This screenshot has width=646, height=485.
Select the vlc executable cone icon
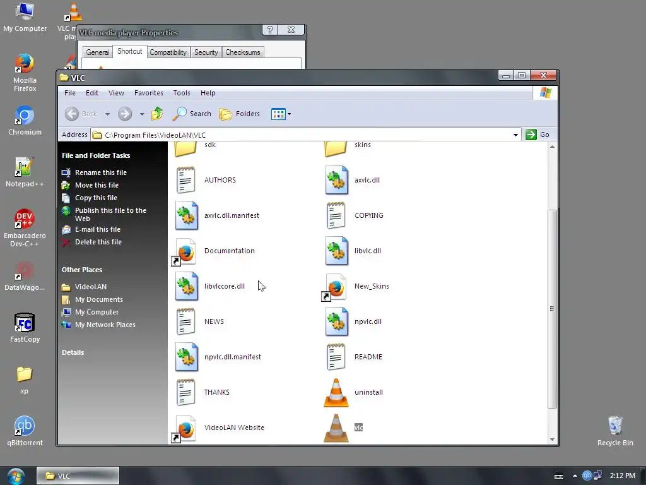pos(336,428)
